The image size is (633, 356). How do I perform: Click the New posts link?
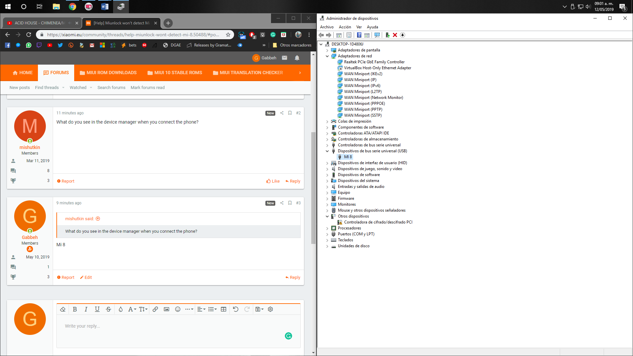(19, 87)
